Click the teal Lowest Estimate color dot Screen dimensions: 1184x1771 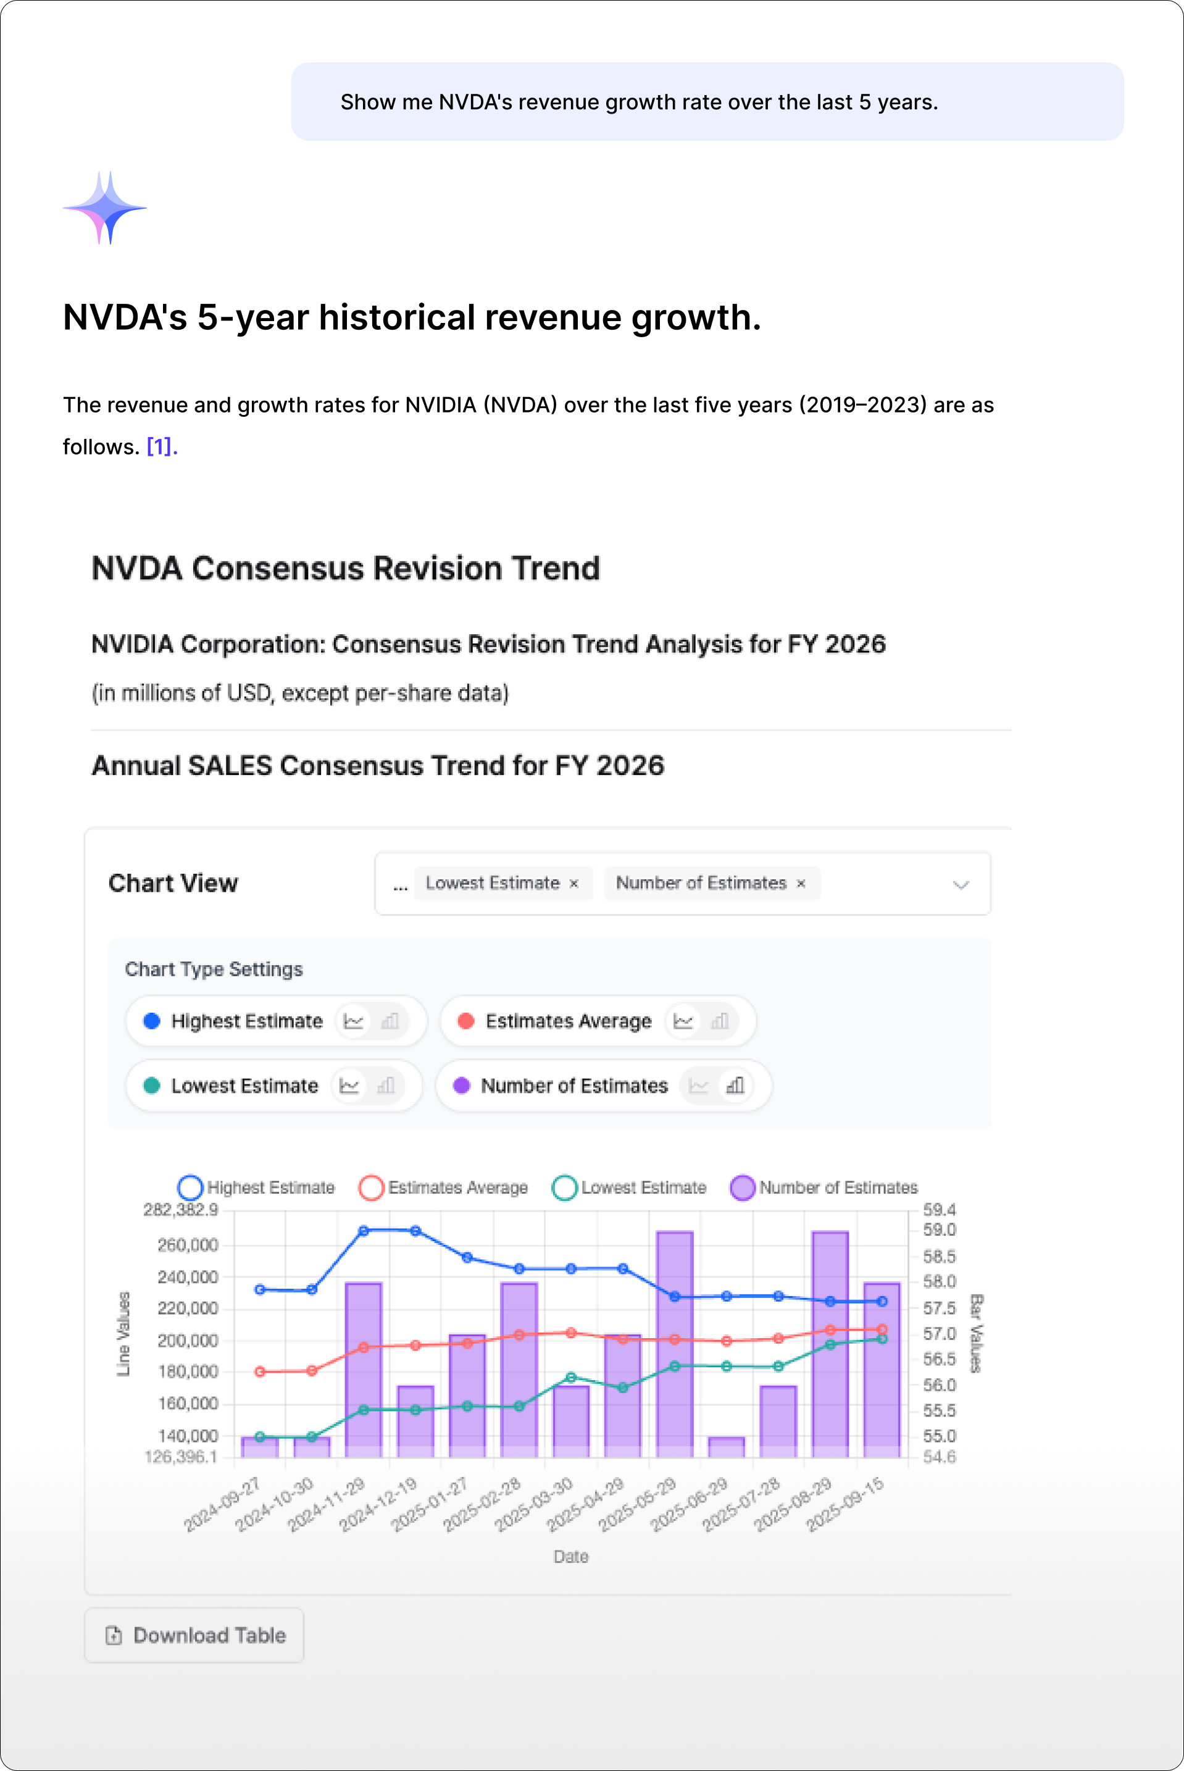pyautogui.click(x=152, y=1085)
